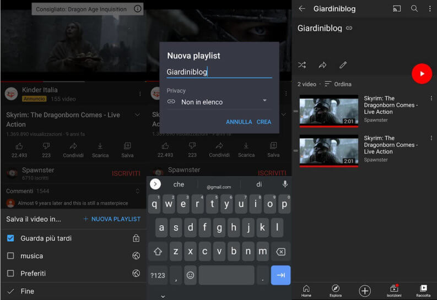
Task: Tap the search icon in playlist header
Action: pyautogui.click(x=414, y=8)
